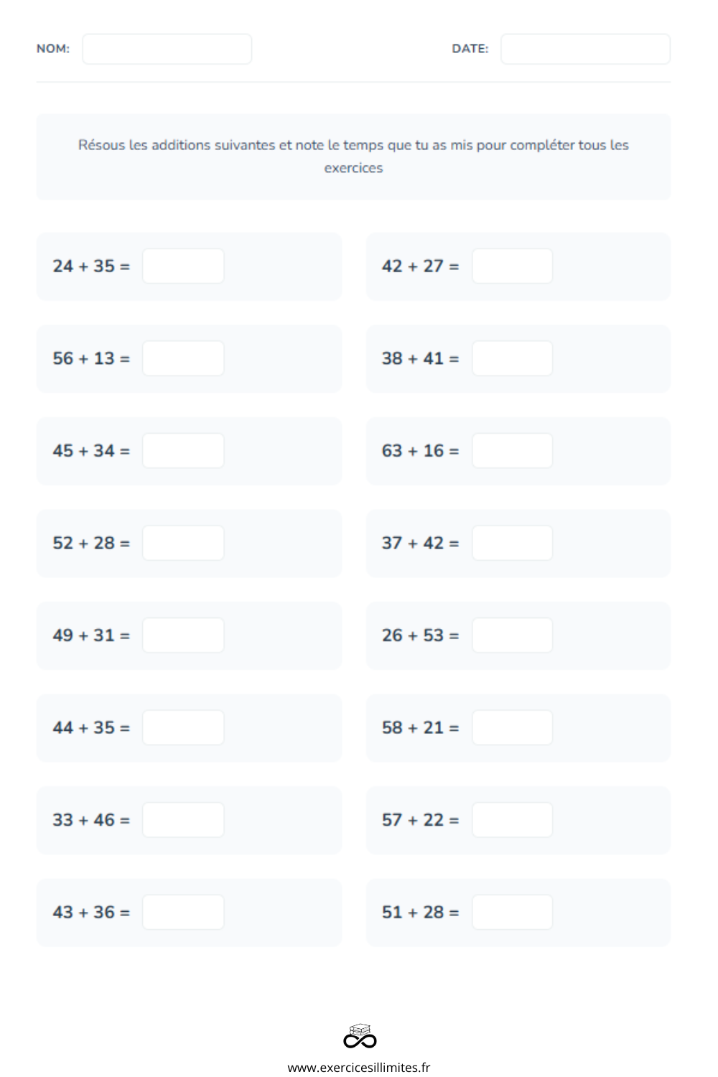Click answer box for 56 + 13
718x1077 pixels.
tap(183, 358)
